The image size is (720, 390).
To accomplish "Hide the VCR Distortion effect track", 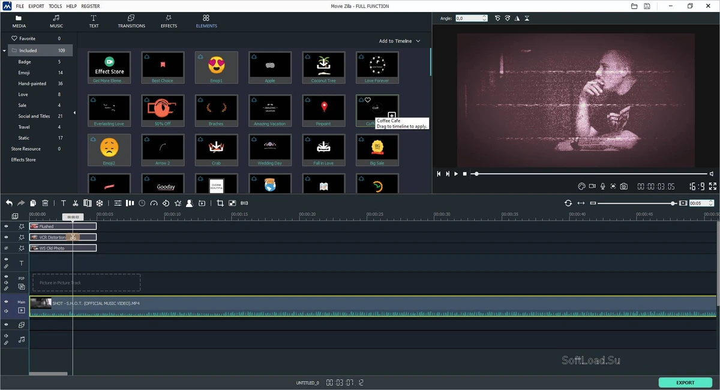I will tap(7, 238).
